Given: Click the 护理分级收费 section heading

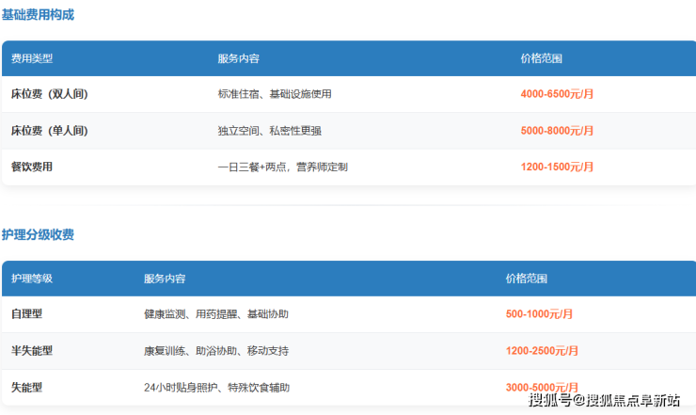Looking at the screenshot, I should pyautogui.click(x=38, y=234).
